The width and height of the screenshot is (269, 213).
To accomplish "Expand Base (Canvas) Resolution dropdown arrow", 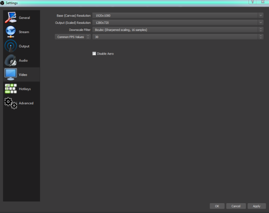I will [x=260, y=15].
